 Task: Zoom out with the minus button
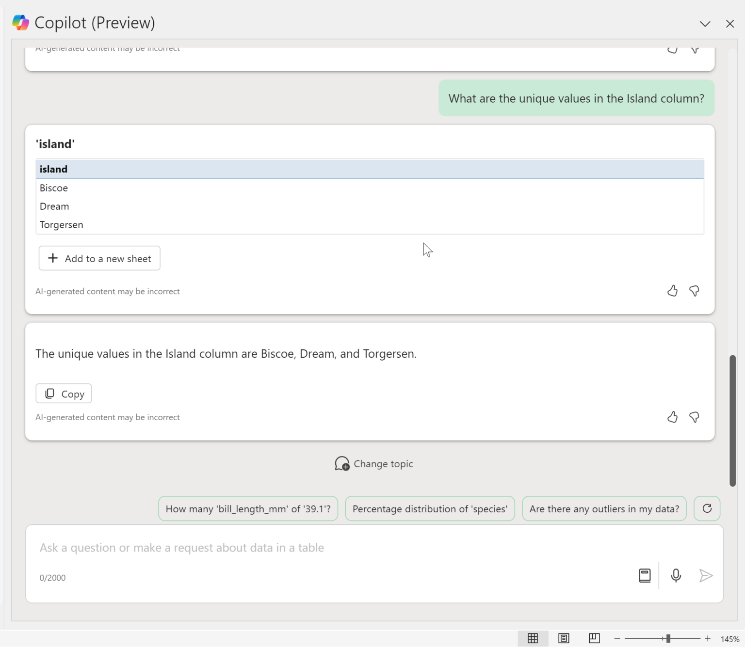pos(617,639)
